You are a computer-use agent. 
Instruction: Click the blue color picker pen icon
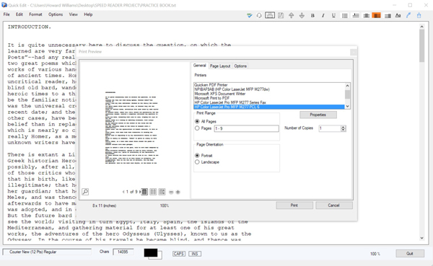pyautogui.click(x=408, y=15)
